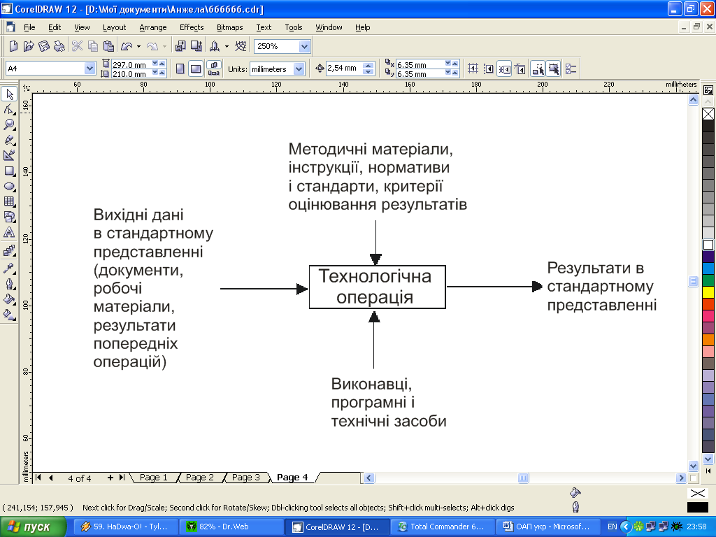716x537 pixels.
Task: Expand the Undo history dropdown arrow
Action: (x=138, y=47)
